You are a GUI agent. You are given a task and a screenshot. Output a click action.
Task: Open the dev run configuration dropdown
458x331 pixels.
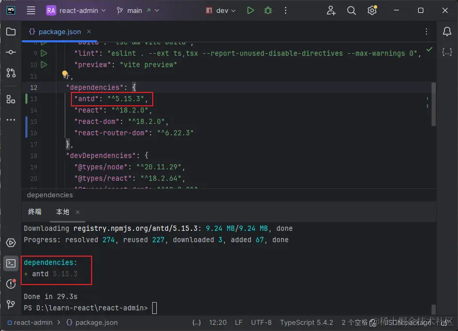(220, 10)
